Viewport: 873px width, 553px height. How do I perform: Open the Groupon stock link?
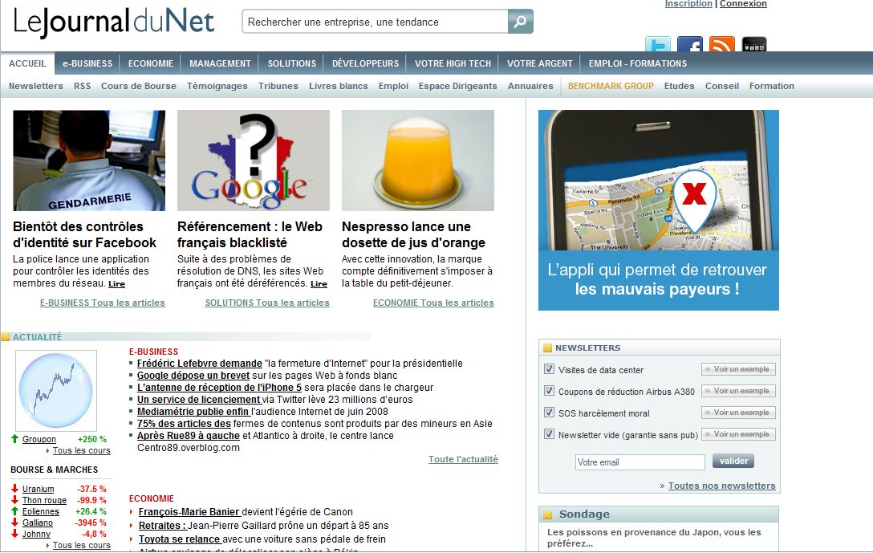39,439
